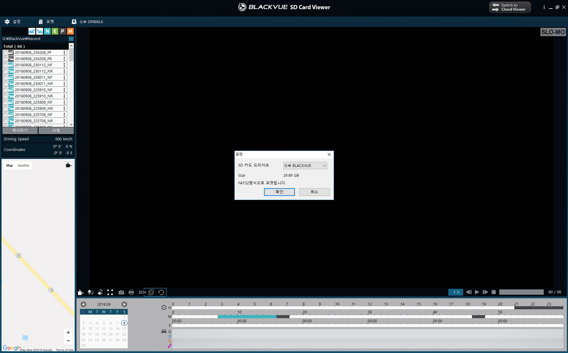Step back one frame

pyautogui.click(x=469, y=292)
